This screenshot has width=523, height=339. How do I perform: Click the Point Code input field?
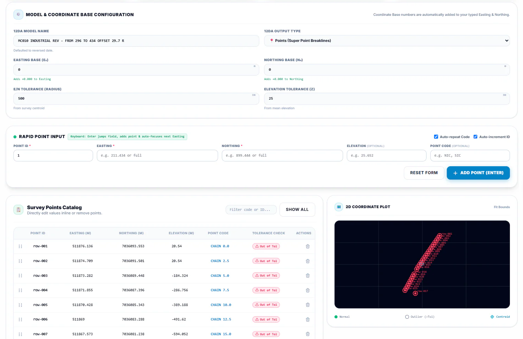[x=470, y=156]
